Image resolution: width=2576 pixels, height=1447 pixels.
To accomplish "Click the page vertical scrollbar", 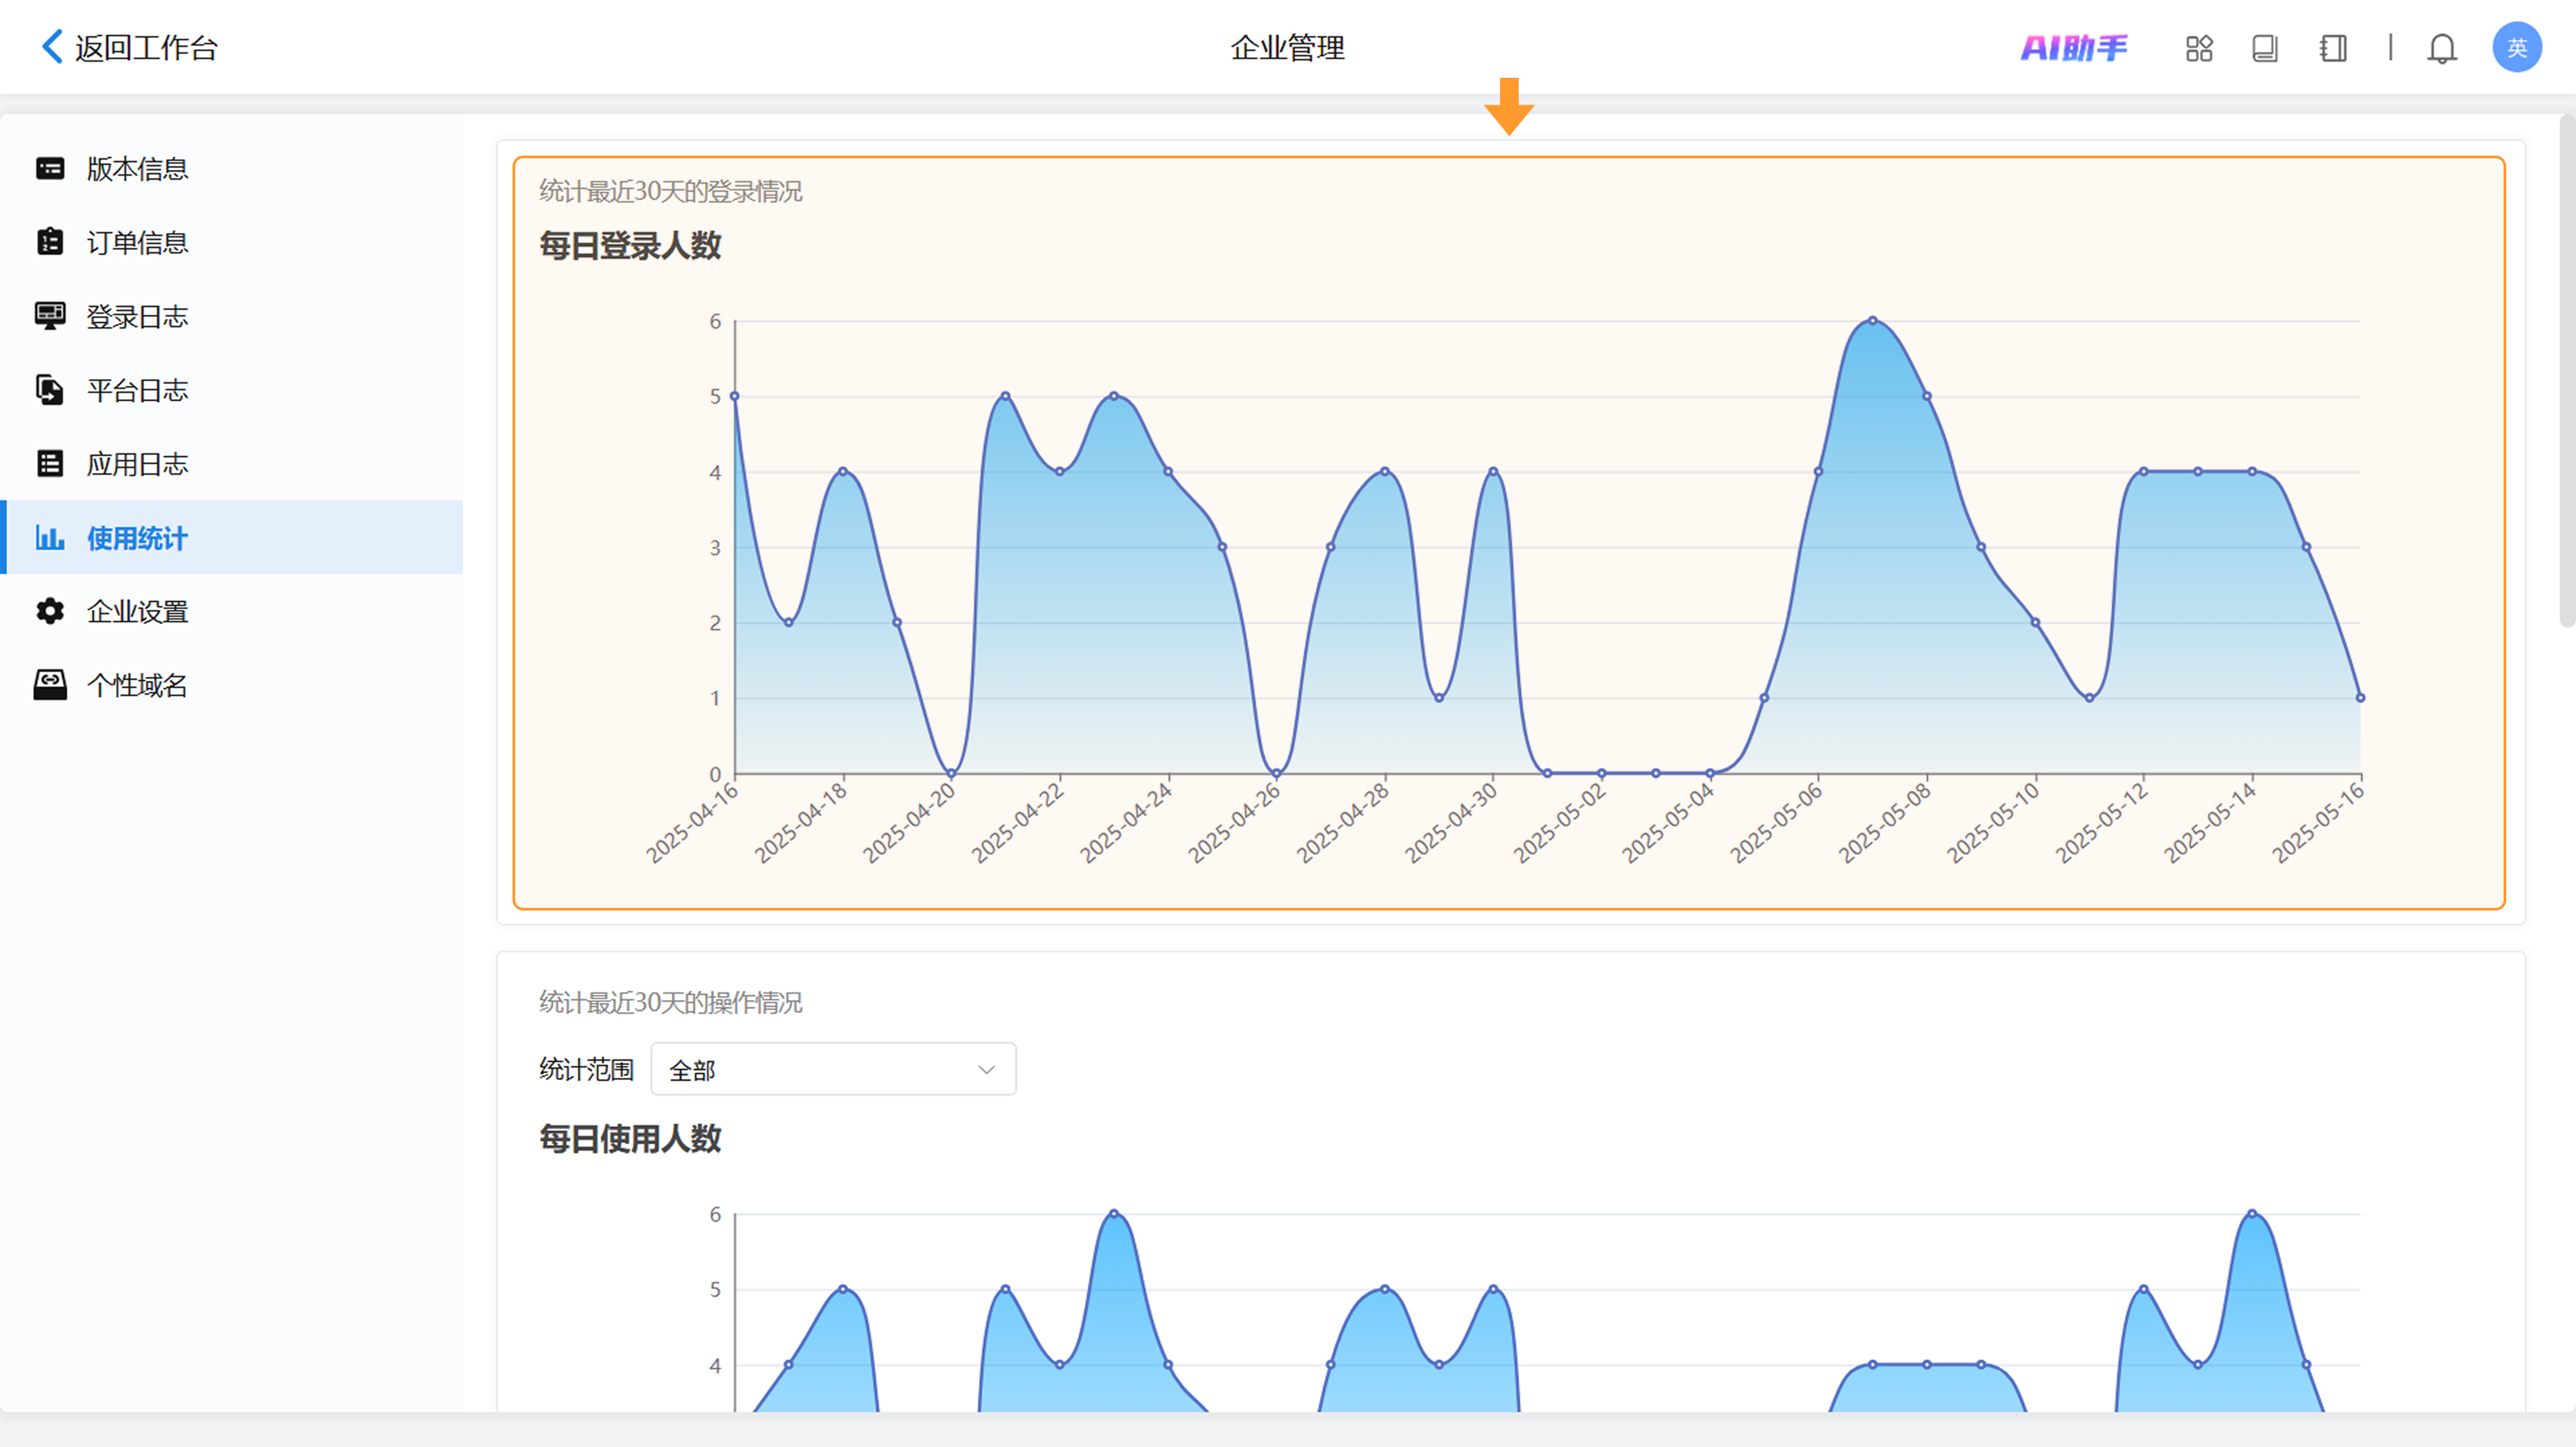I will pyautogui.click(x=2567, y=369).
